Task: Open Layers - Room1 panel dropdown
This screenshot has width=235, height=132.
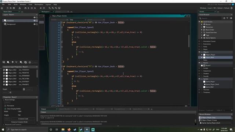Action: click(37, 15)
